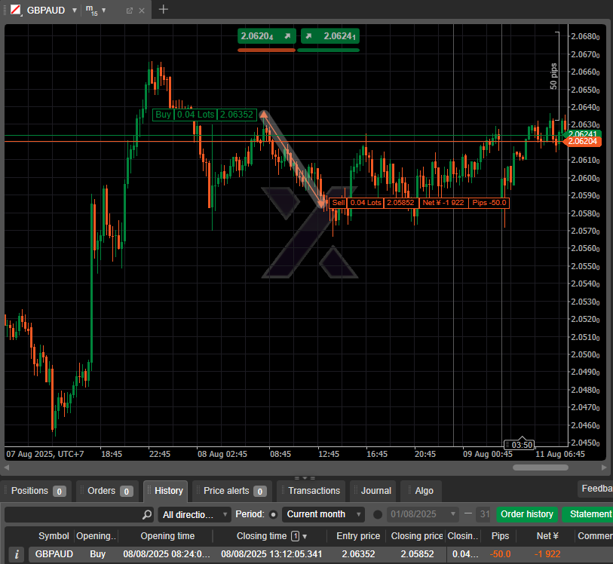Click the chart scrollbar left arrow
Viewport: 613px width, 564px height.
click(x=7, y=467)
